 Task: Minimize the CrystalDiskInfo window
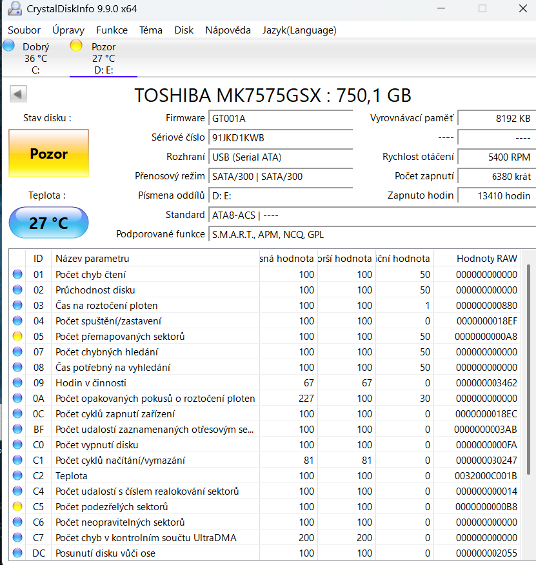pos(441,8)
